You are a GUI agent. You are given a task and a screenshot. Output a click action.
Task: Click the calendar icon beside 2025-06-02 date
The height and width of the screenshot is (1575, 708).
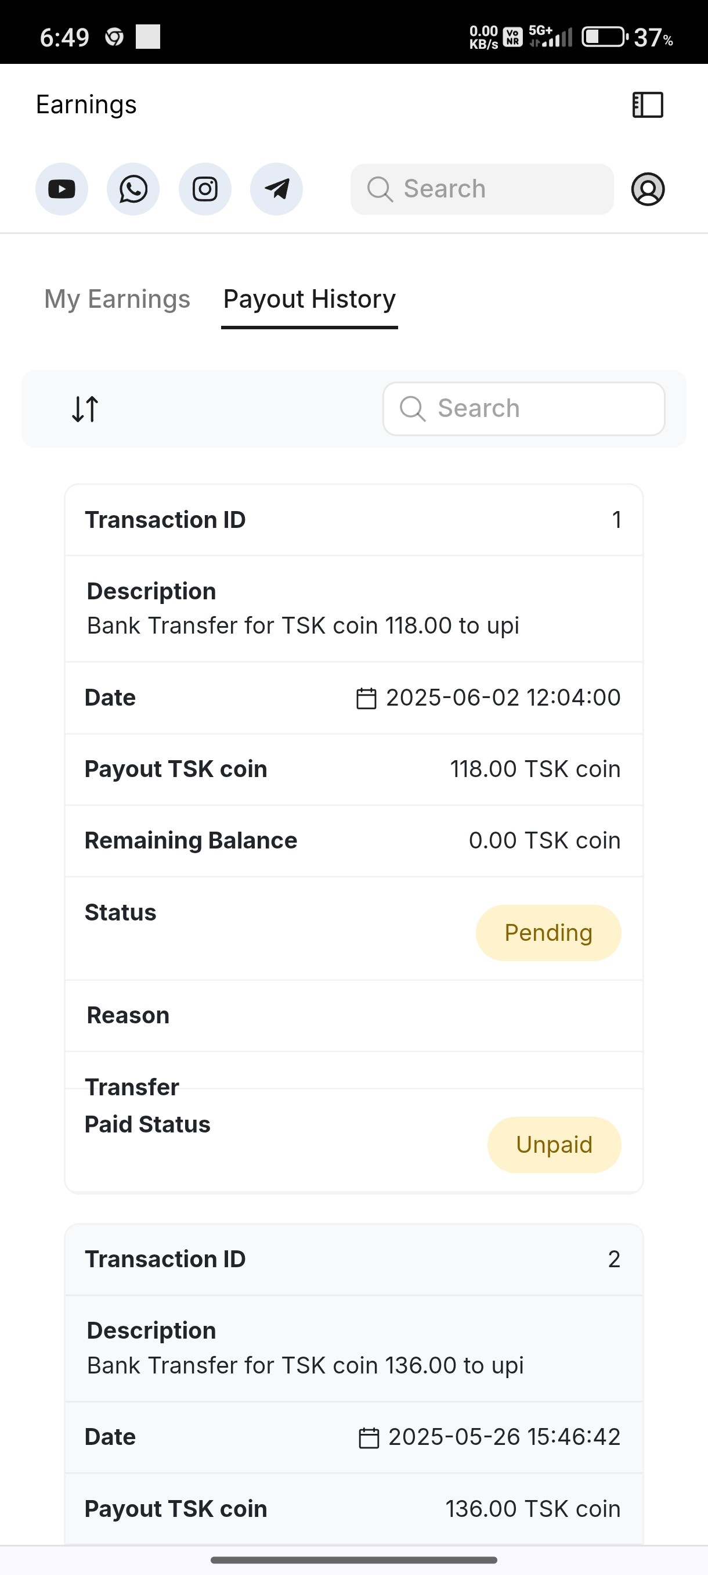point(366,698)
